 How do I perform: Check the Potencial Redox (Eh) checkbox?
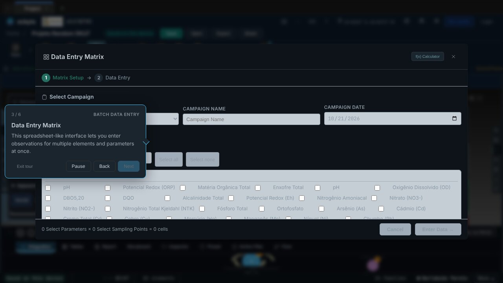click(231, 198)
